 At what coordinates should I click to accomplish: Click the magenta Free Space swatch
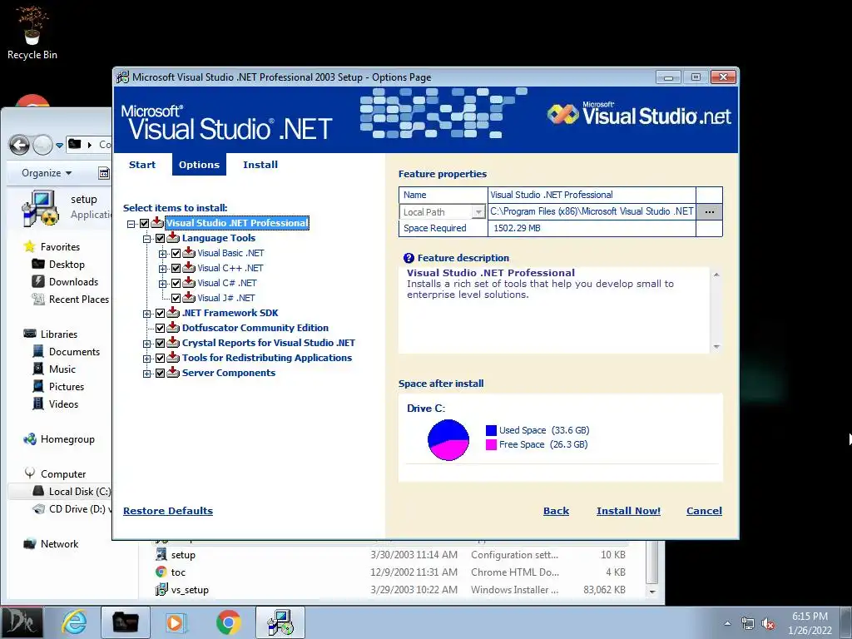[x=491, y=444]
